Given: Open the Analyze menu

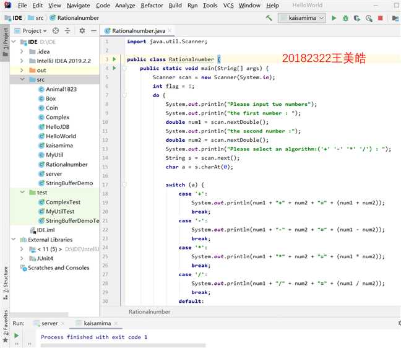Looking at the screenshot, I should click(125, 5).
